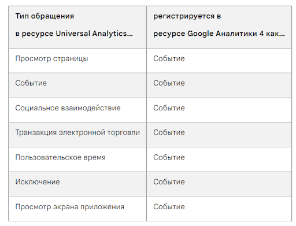Click the 'ресурсе Google Аналитики 4 как...' header text
Screen dimensions: 296x226
click(x=219, y=34)
